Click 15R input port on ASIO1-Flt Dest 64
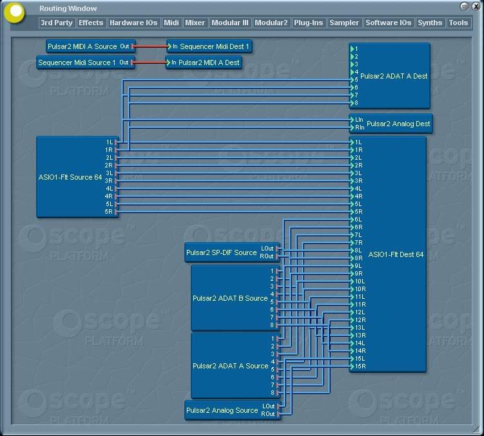 point(352,366)
